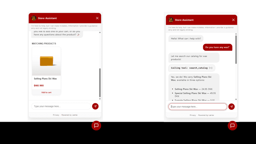Viewport: 256px width, 144px height.
Task: Click the MATCHING PRODUCTS heading
Action: [44, 44]
